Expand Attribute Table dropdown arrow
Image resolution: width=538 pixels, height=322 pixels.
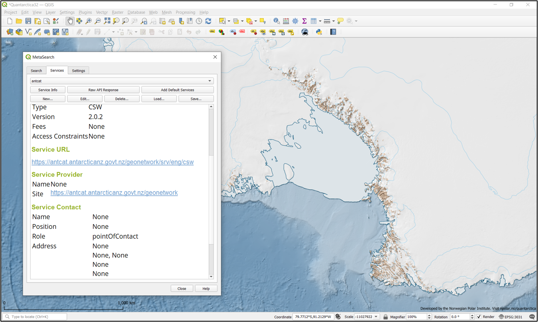tap(320, 21)
